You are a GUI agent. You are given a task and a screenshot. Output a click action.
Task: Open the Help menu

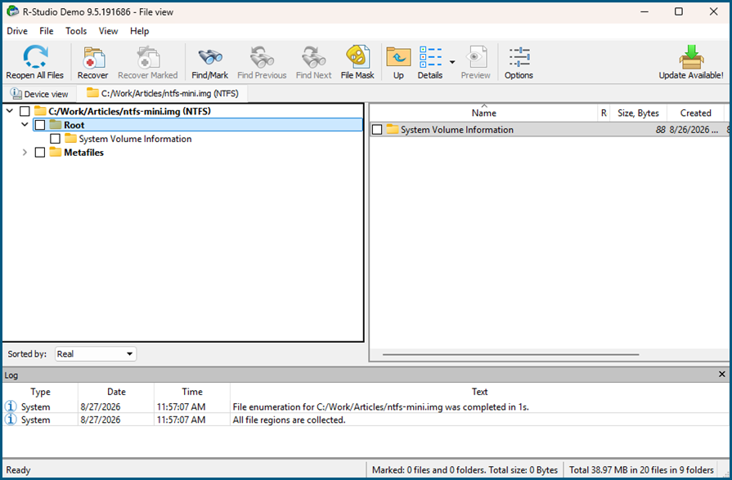click(x=139, y=31)
